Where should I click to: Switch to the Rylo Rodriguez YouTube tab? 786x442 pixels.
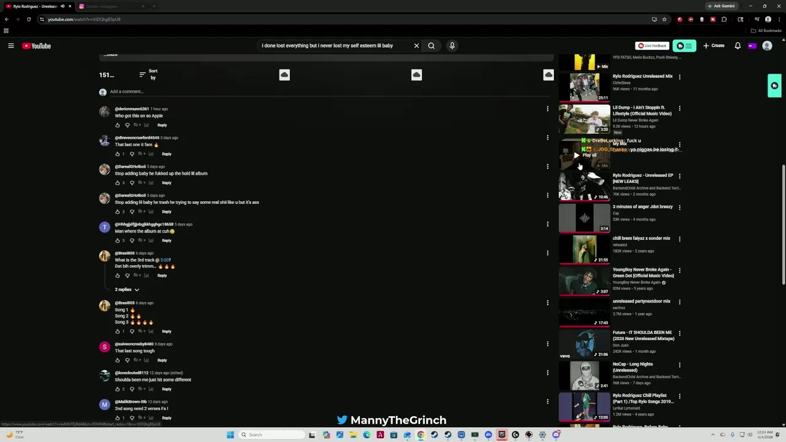(34, 6)
